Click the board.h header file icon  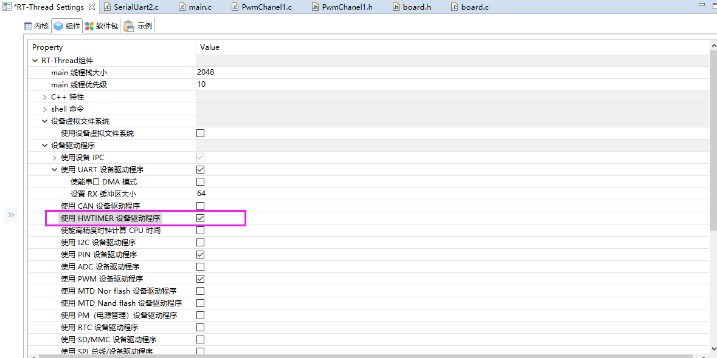pos(396,7)
